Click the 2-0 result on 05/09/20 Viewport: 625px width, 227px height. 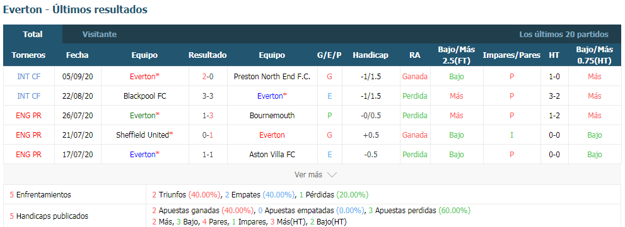coord(207,76)
